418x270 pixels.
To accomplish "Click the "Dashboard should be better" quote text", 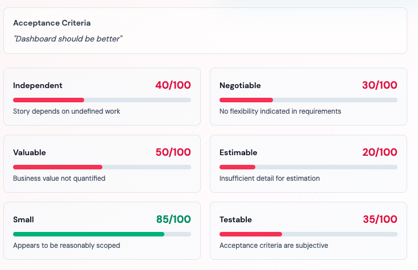I will coord(68,39).
